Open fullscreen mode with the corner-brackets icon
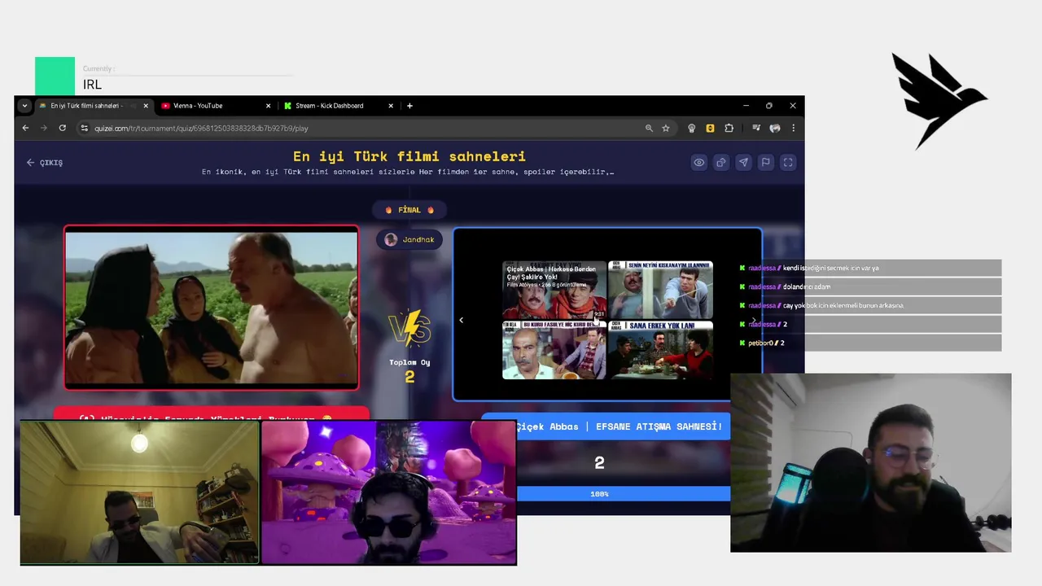Image resolution: width=1042 pixels, height=586 pixels. [788, 163]
